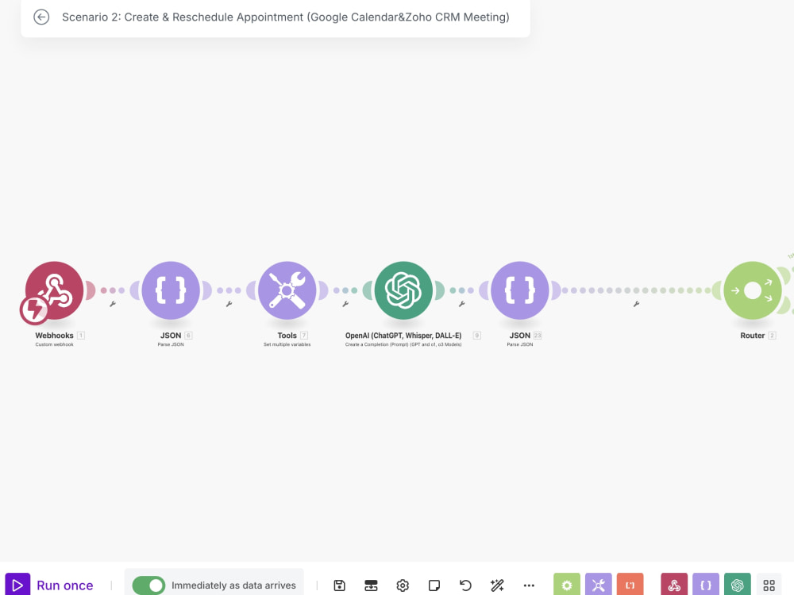Click the purple JSON braces favorite button
The height and width of the screenshot is (595, 794).
(x=706, y=585)
